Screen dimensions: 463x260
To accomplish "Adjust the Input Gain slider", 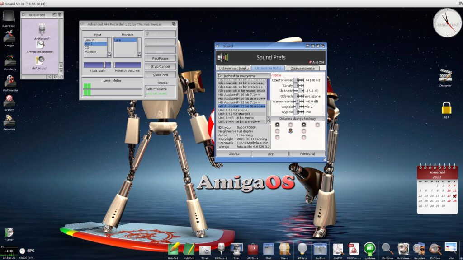I will [98, 65].
